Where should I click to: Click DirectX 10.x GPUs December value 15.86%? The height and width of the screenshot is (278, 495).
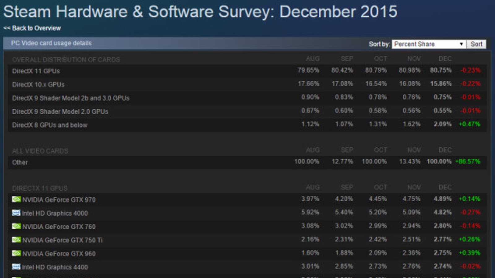[x=441, y=84]
